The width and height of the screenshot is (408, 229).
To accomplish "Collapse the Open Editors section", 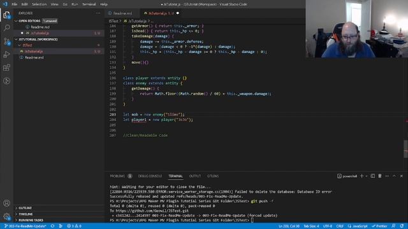I will click(x=16, y=21).
